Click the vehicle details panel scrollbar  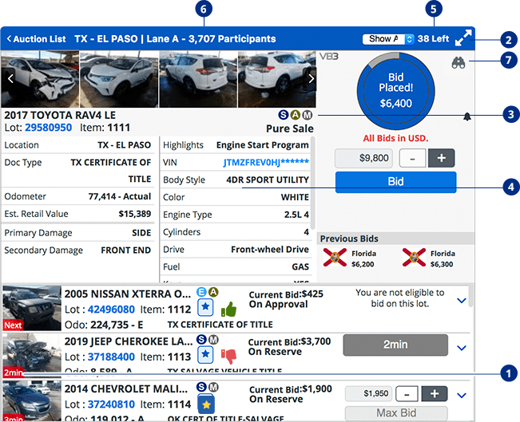(313, 183)
